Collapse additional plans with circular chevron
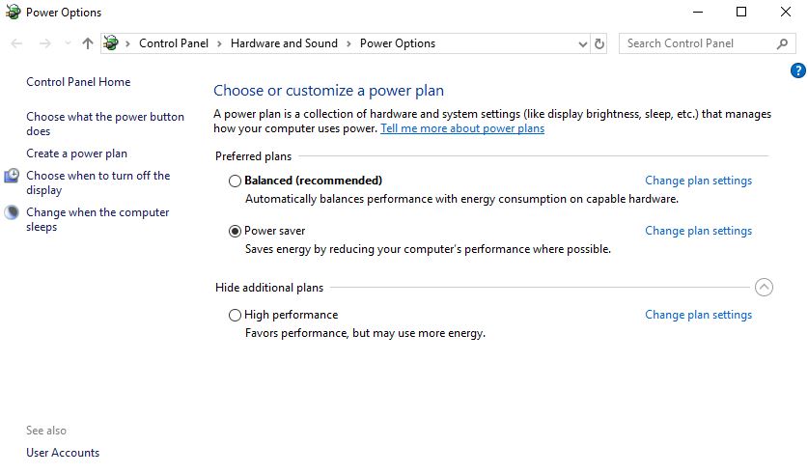This screenshot has width=808, height=474. pyautogui.click(x=764, y=287)
